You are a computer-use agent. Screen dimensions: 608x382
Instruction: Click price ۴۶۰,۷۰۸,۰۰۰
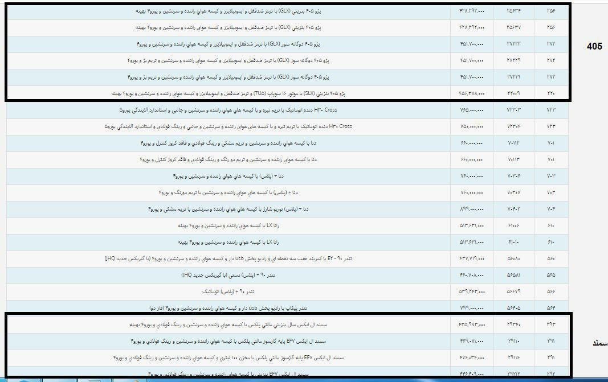[471, 274]
